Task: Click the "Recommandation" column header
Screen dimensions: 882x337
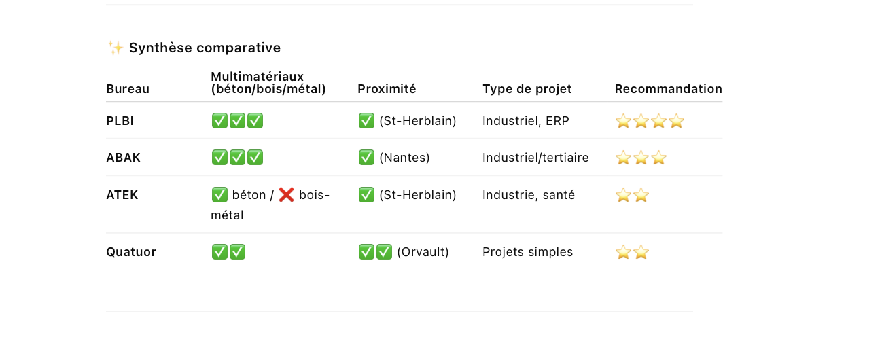Action: [668, 89]
